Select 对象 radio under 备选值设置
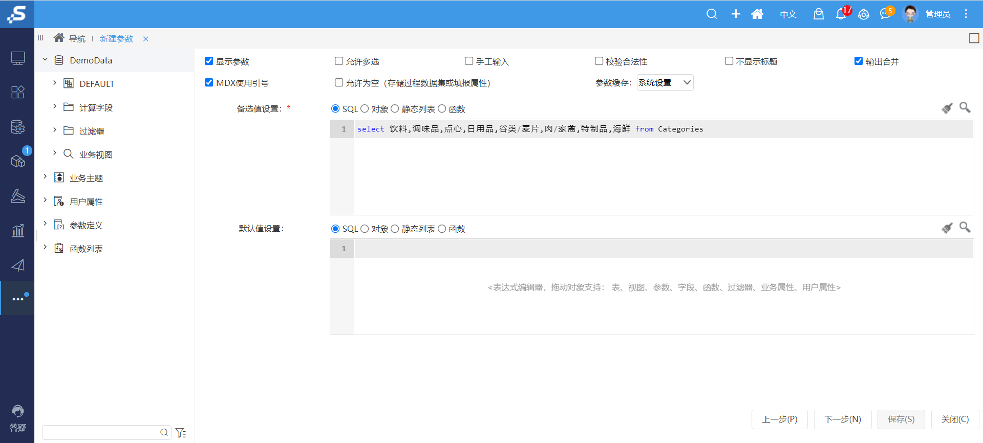Viewport: 983px width, 443px height. pyautogui.click(x=365, y=108)
